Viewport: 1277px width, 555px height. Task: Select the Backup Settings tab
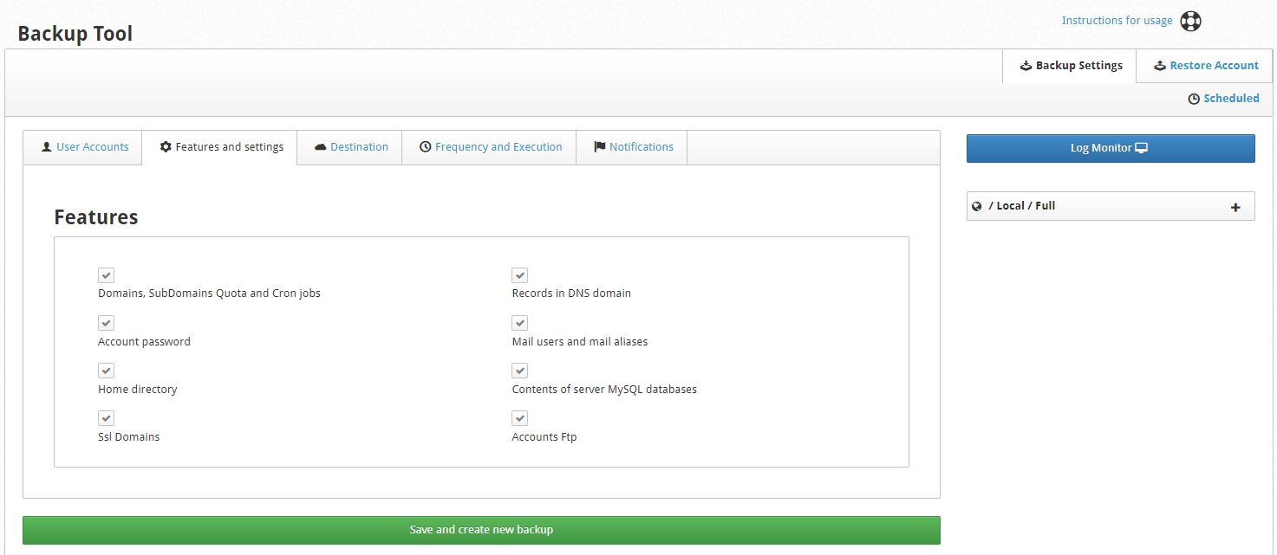tap(1070, 66)
